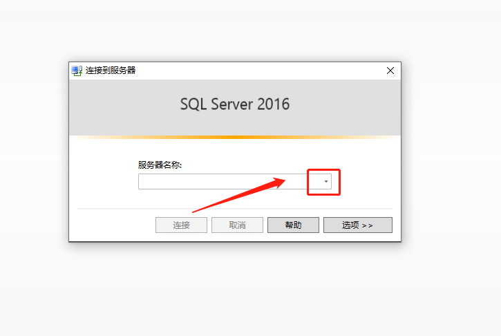This screenshot has height=336, width=501.
Task: Click the 取消 (Cancel) button
Action: (x=237, y=225)
